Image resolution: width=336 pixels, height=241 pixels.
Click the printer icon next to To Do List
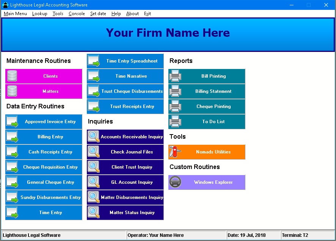point(175,122)
